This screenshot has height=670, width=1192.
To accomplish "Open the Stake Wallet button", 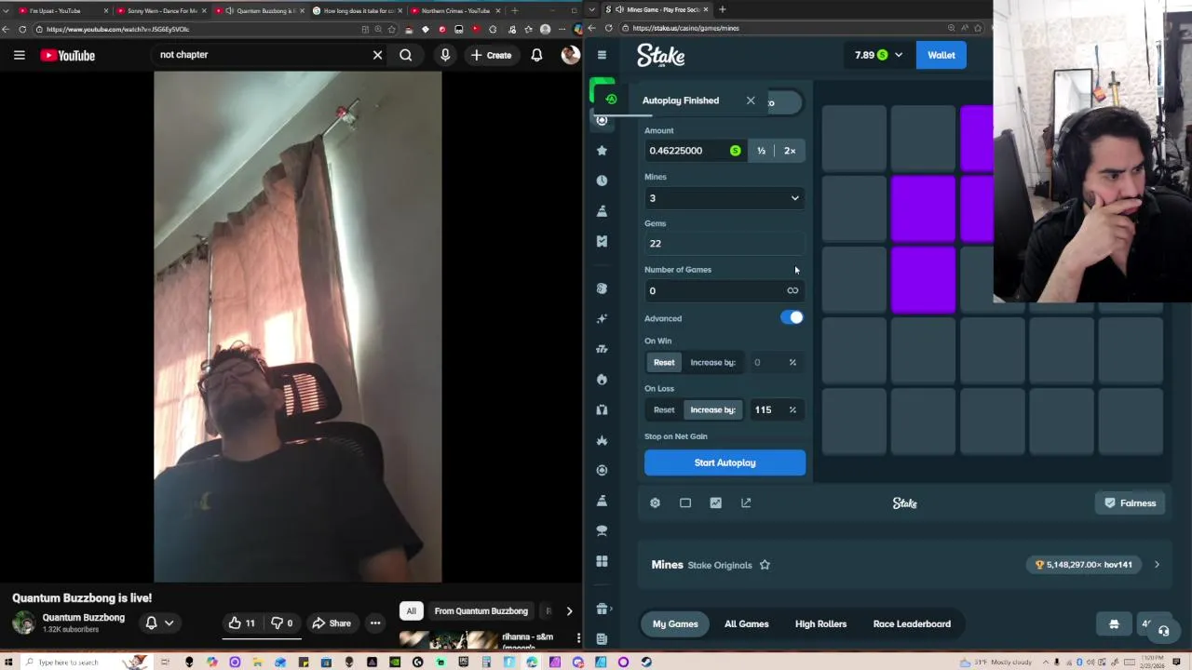I will [x=941, y=55].
